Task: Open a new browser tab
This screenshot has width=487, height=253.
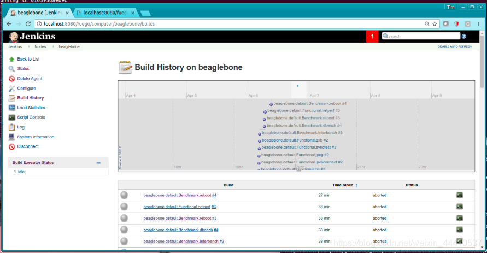Action: click(x=145, y=13)
